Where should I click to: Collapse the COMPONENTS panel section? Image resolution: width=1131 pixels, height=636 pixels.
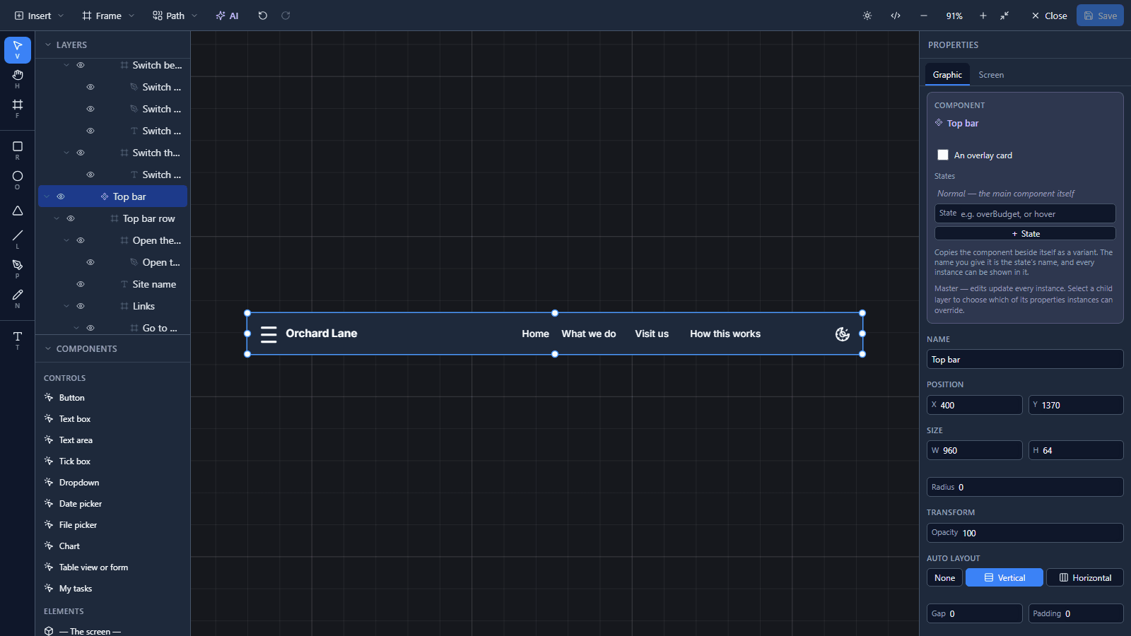click(x=48, y=348)
